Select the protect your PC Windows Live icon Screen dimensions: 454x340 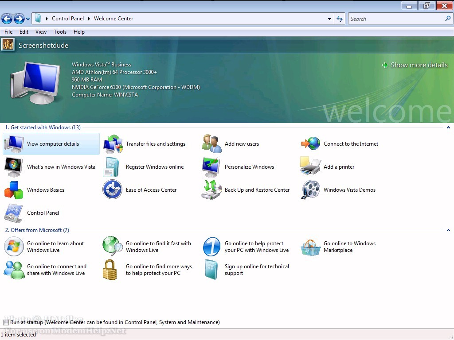pyautogui.click(x=211, y=247)
